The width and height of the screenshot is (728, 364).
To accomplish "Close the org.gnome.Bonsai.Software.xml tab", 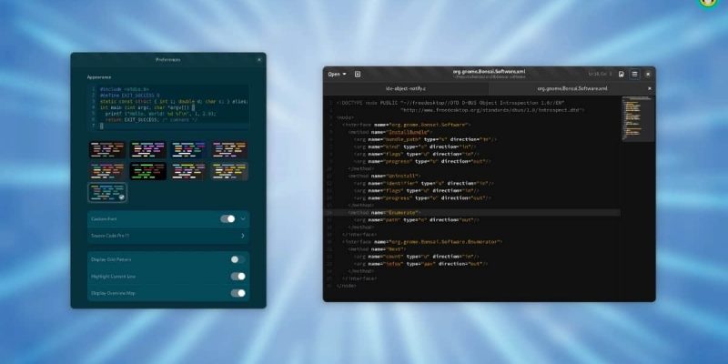I will point(650,88).
